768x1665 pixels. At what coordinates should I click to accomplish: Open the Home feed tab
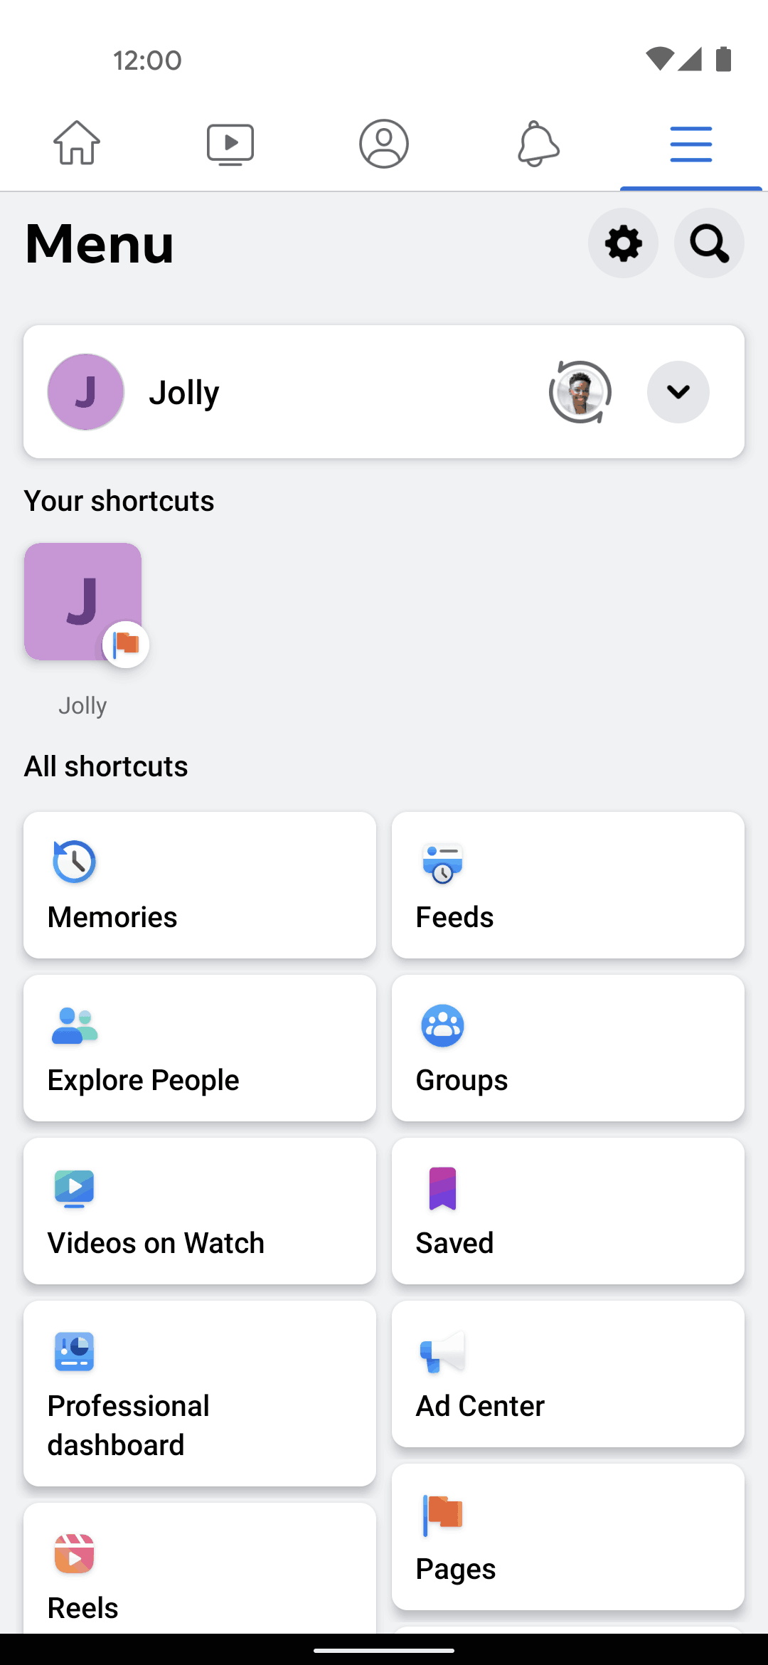(x=77, y=144)
